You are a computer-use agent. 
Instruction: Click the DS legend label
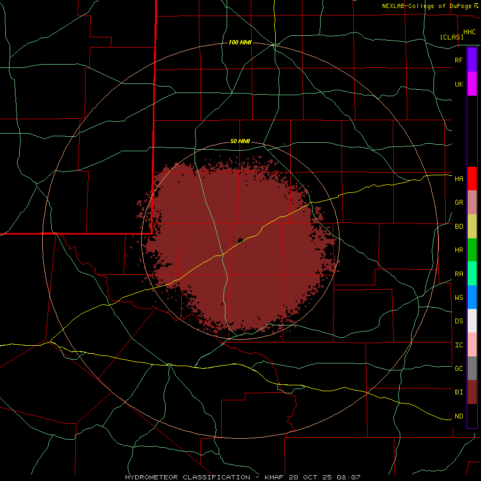pyautogui.click(x=459, y=321)
